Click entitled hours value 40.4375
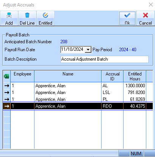155x157 pixels. 135,106
